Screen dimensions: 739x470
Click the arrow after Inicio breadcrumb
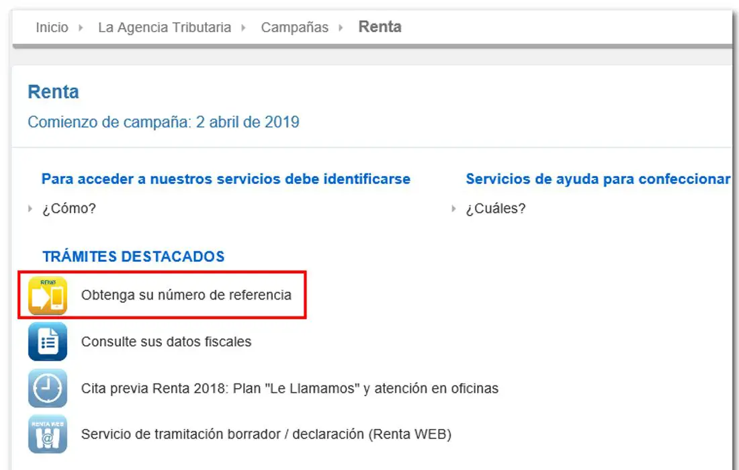coord(81,28)
